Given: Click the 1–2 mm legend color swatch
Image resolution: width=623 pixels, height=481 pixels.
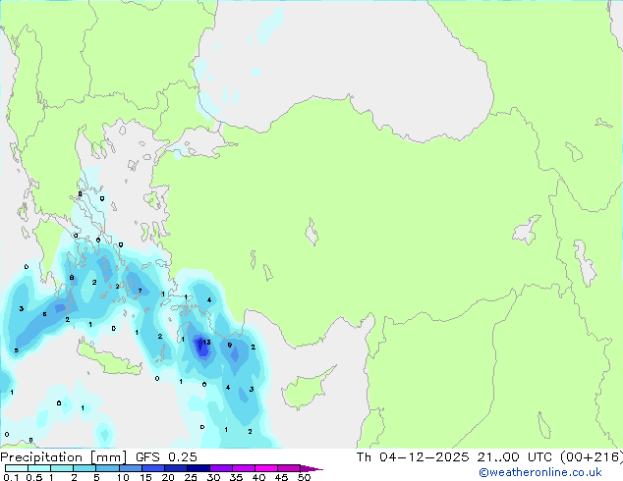Looking at the screenshot, I should click(x=62, y=468).
